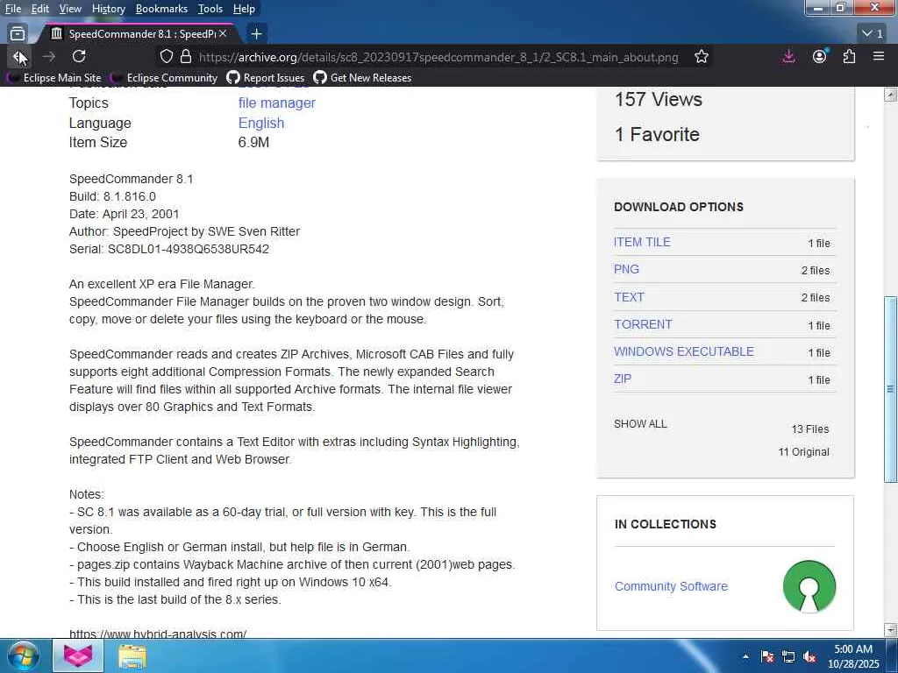Screen dimensions: 898x673
Task: Open the Community Software collection link
Action: pos(671,586)
